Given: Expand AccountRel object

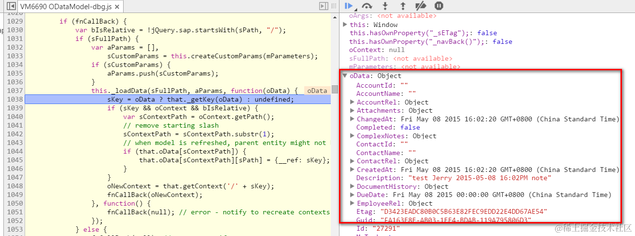Looking at the screenshot, I should [352, 102].
